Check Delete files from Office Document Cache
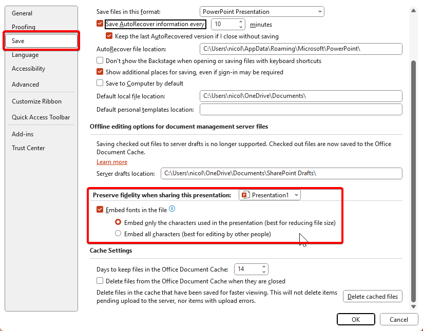Viewport: 423px width, 331px height. pyautogui.click(x=100, y=281)
